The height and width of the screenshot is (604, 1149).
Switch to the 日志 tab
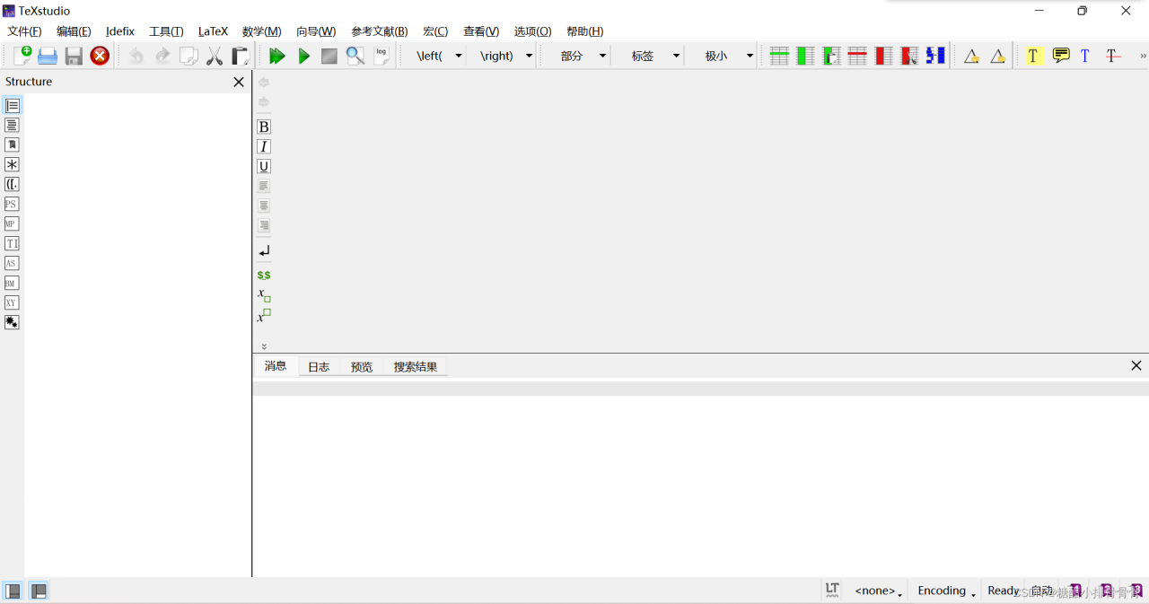tap(319, 366)
